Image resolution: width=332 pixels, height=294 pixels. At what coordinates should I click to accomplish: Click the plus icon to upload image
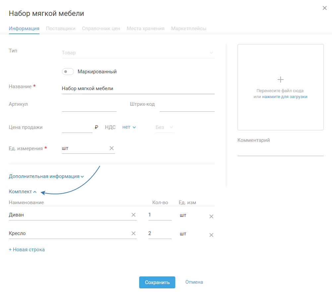click(x=280, y=80)
